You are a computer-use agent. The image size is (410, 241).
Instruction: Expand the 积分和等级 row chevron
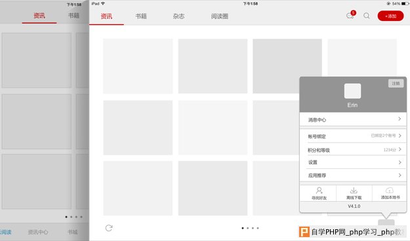tap(400, 149)
